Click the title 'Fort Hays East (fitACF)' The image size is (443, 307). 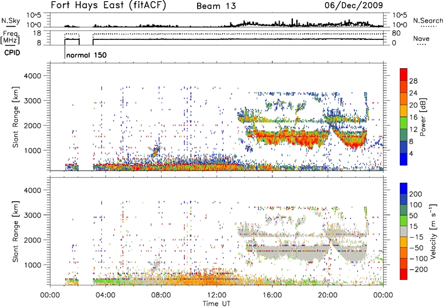pos(109,6)
